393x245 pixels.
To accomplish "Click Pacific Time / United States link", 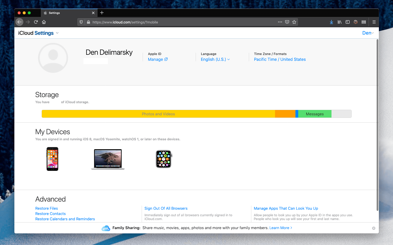I will [x=280, y=59].
